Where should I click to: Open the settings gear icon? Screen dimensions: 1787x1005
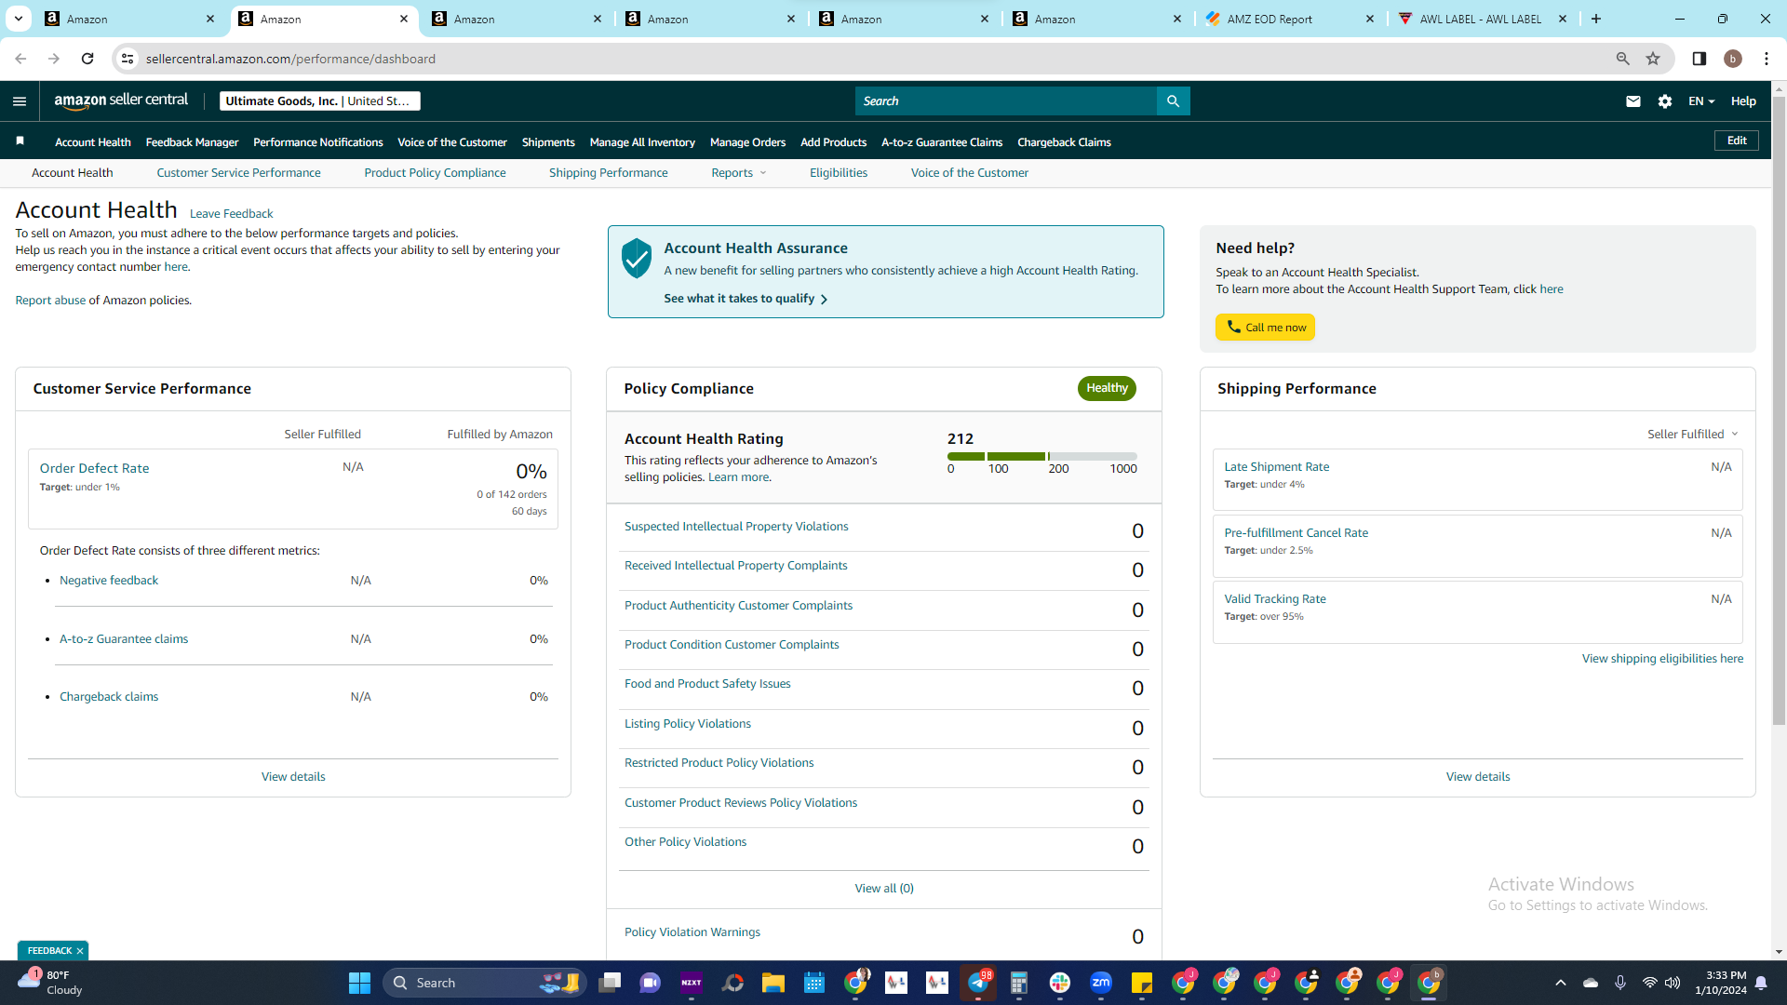click(1665, 101)
